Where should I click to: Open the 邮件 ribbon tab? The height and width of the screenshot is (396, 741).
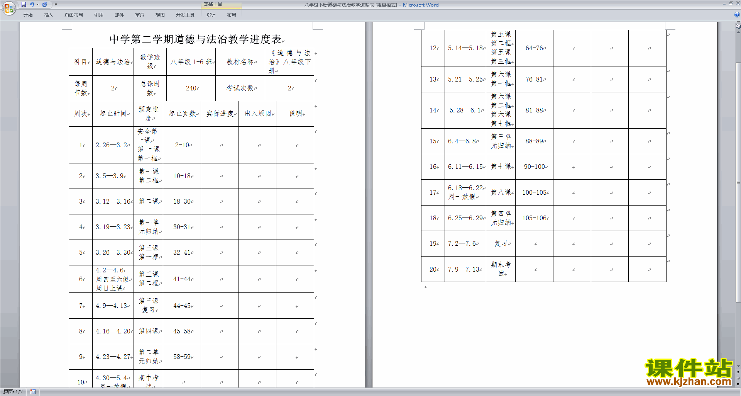tap(119, 15)
